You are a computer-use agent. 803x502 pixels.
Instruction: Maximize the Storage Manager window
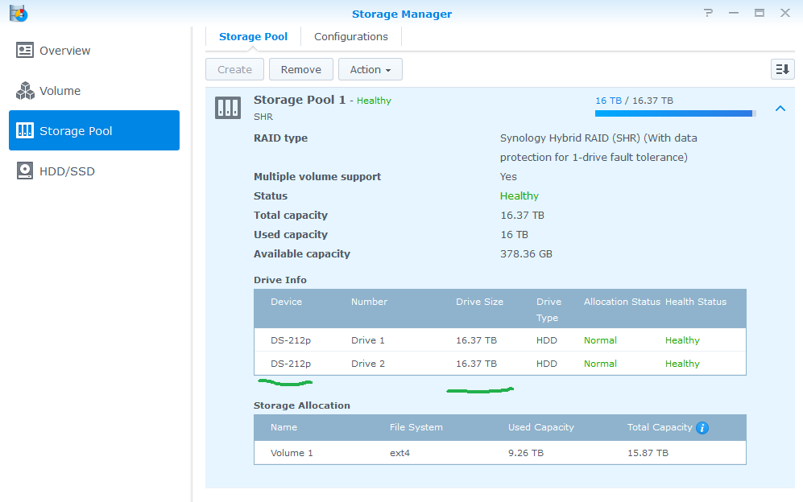click(x=759, y=13)
